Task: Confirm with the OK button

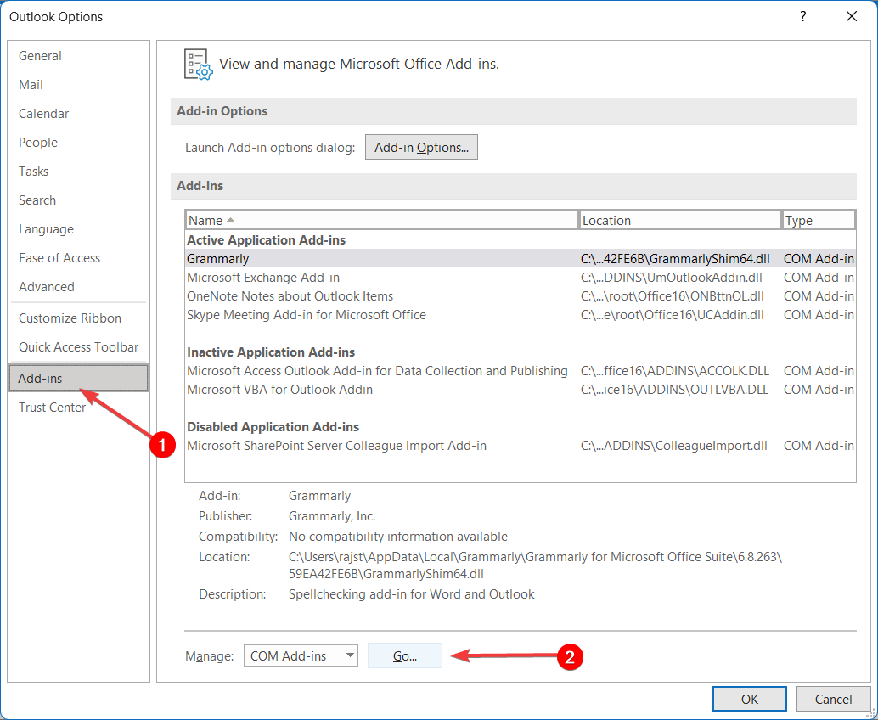Action: point(750,700)
